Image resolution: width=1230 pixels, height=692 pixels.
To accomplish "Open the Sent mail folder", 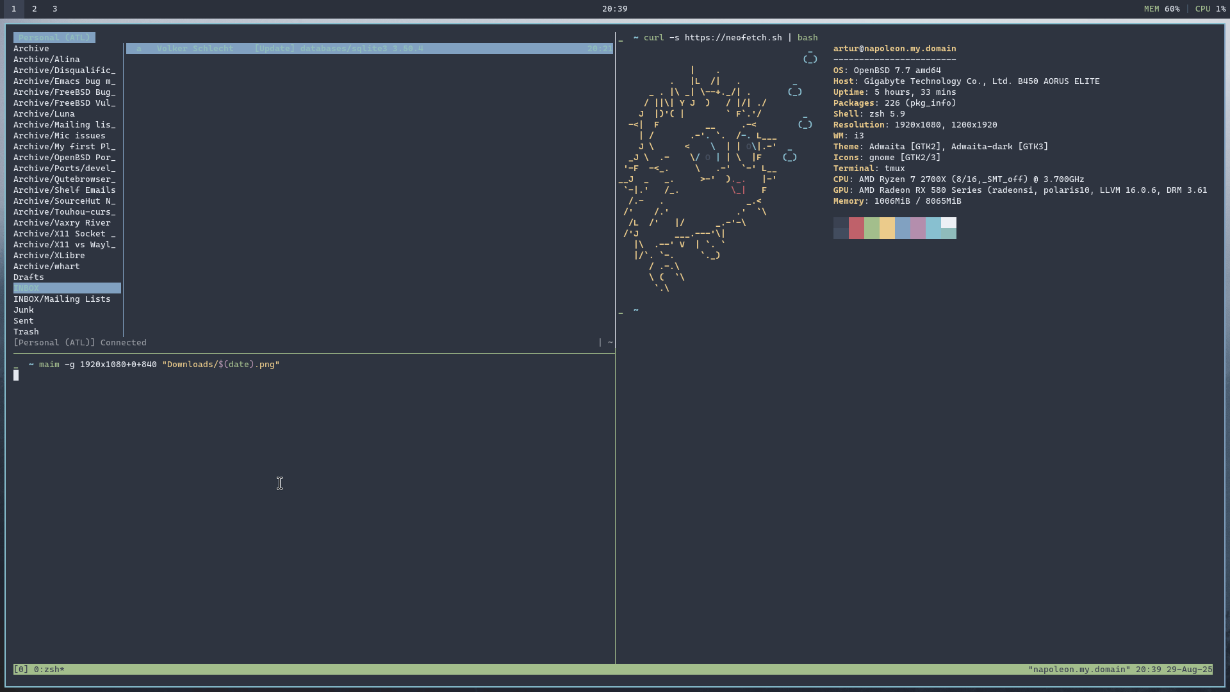I will tap(24, 321).
